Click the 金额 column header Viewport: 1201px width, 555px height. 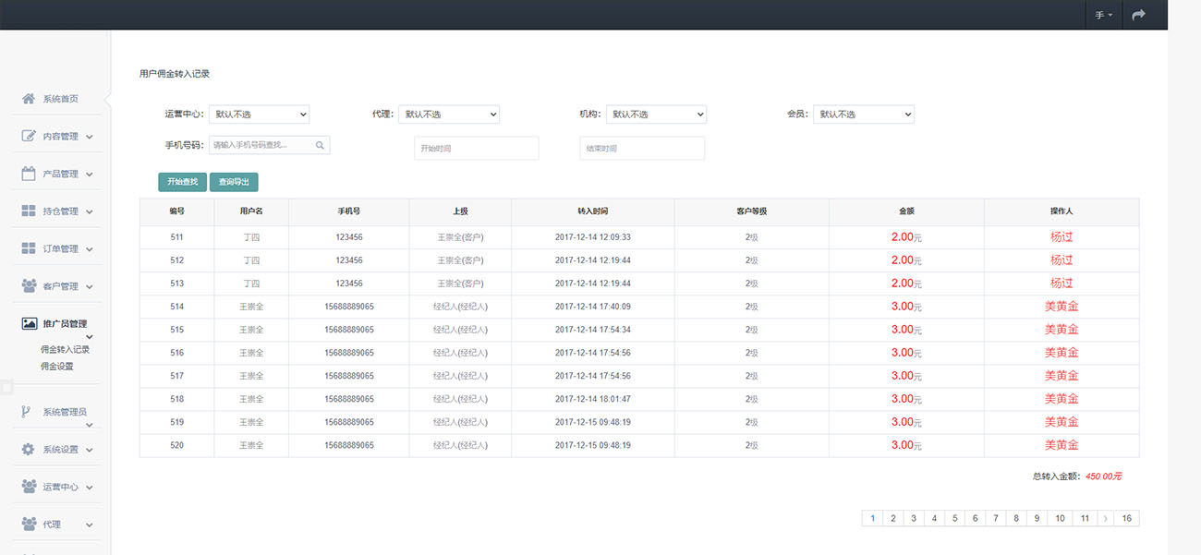[906, 211]
